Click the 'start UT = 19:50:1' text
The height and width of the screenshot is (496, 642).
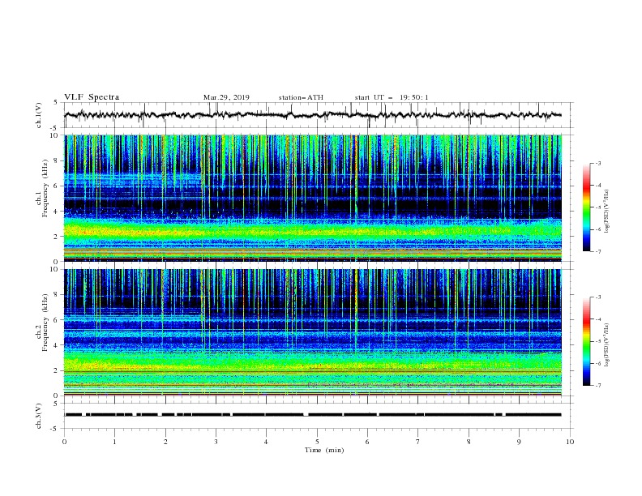(392, 97)
